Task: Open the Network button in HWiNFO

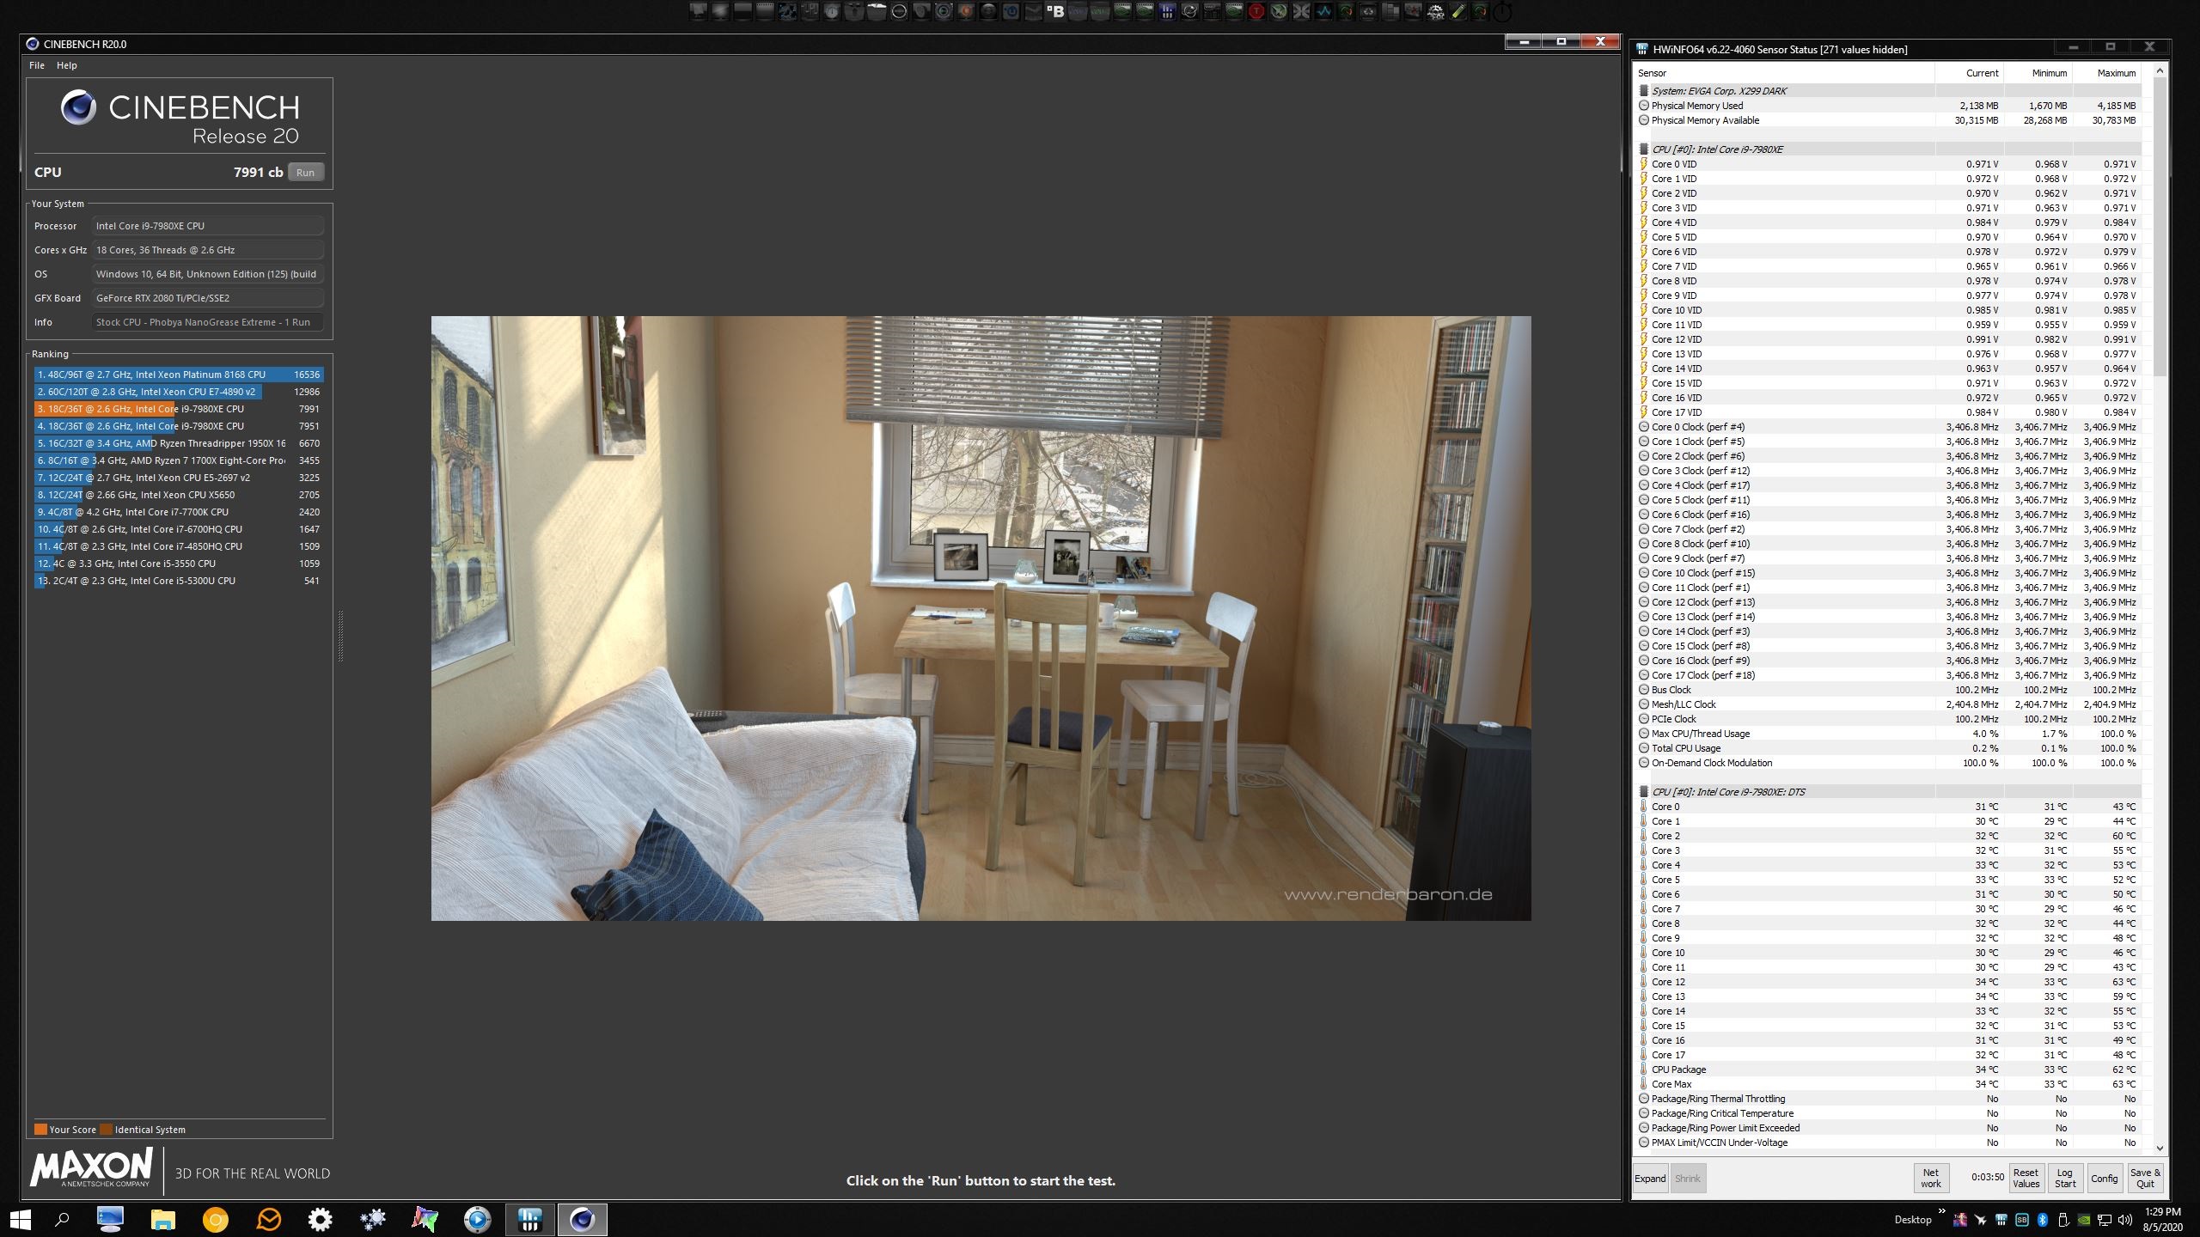Action: 1930,1178
